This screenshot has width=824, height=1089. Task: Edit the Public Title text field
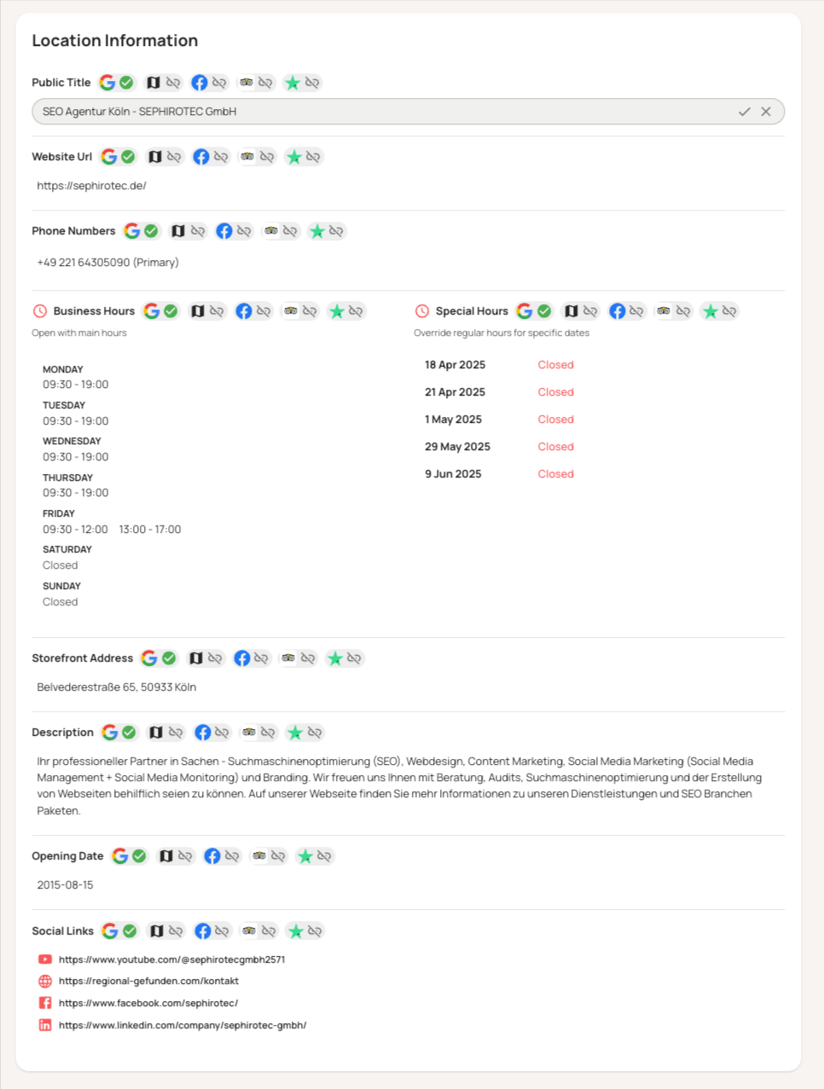(408, 112)
